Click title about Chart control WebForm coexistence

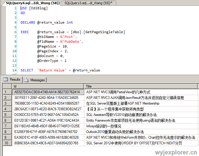141,137
